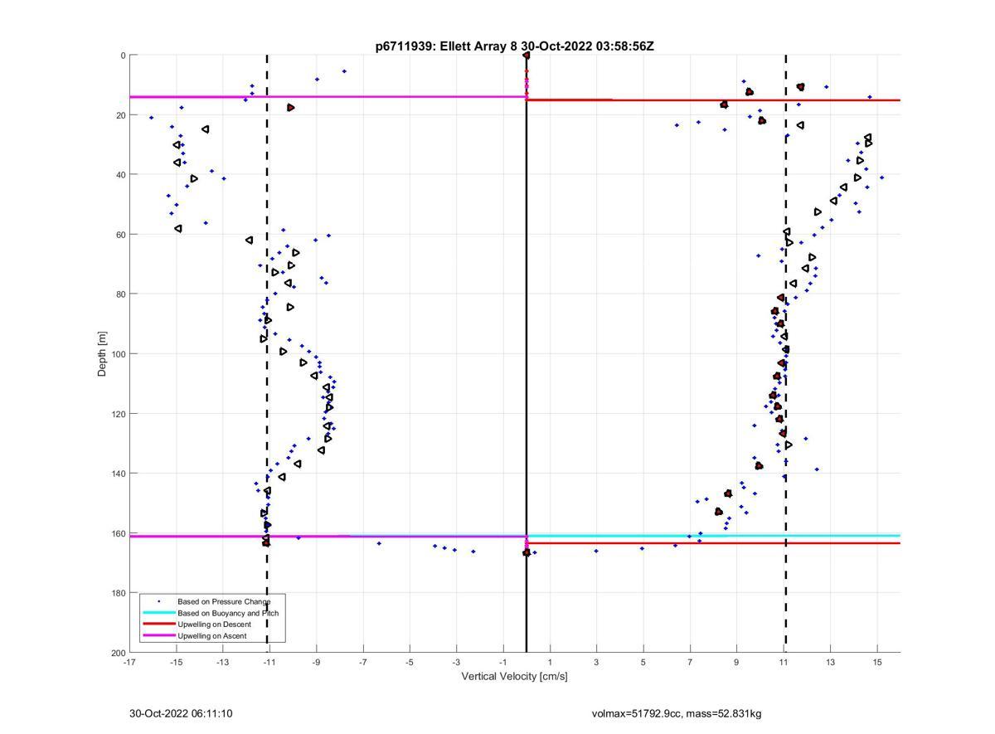
Task: Click depth tick label "180"
Action: [118, 593]
